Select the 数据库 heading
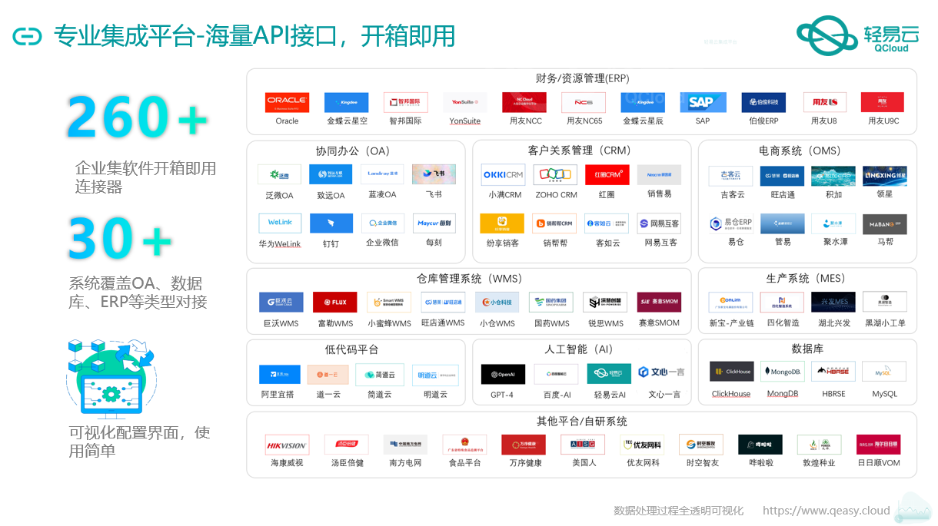This screenshot has height=526, width=938. pyautogui.click(x=807, y=349)
